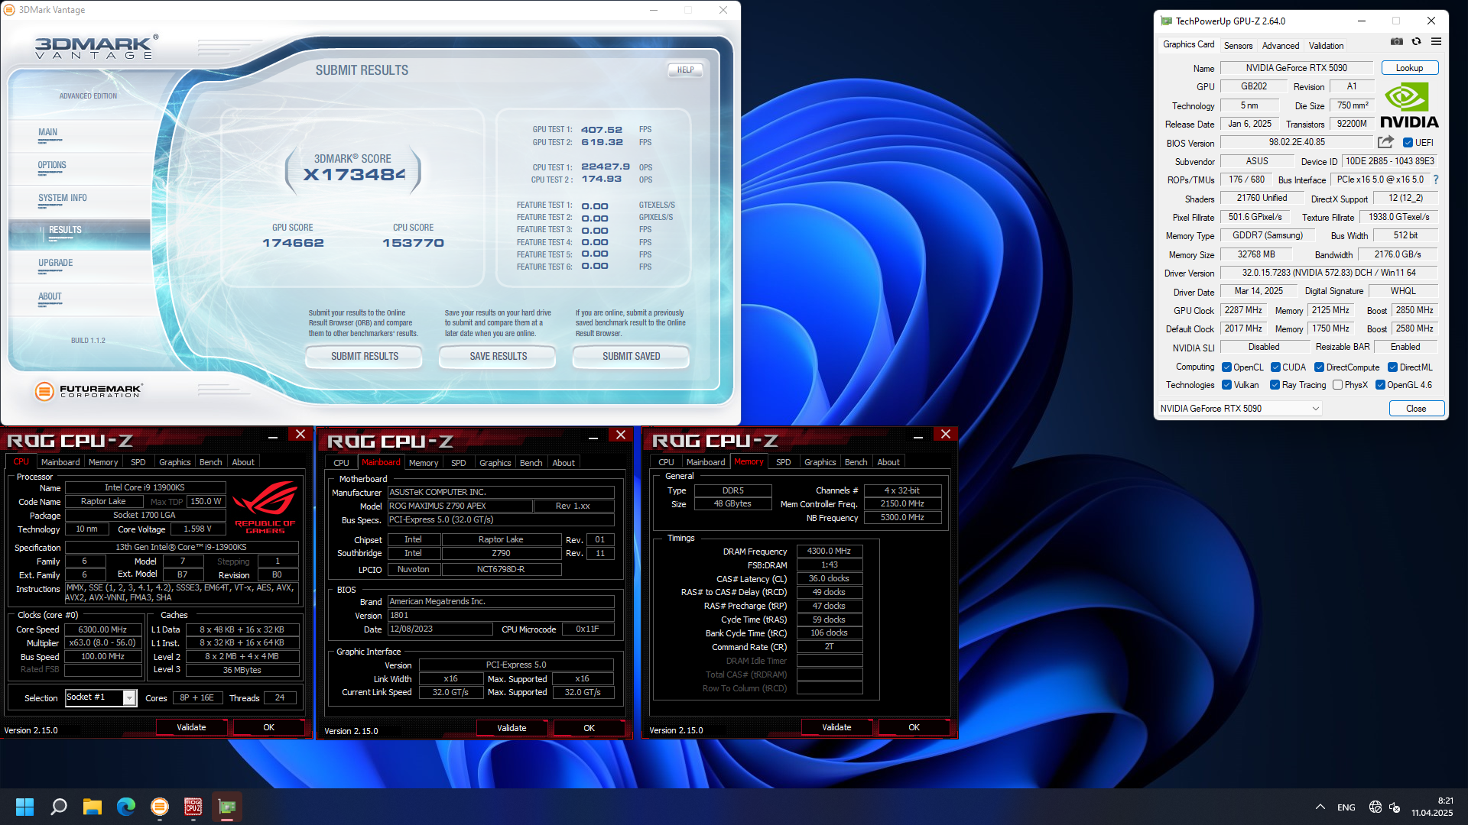Toggle the OpenCL checkbox
The width and height of the screenshot is (1468, 825).
tap(1226, 367)
